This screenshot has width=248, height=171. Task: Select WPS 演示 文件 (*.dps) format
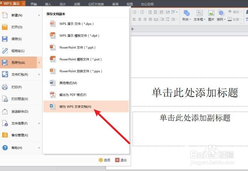[x=86, y=24]
